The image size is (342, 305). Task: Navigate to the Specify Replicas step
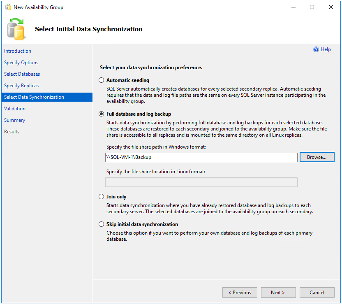point(21,85)
